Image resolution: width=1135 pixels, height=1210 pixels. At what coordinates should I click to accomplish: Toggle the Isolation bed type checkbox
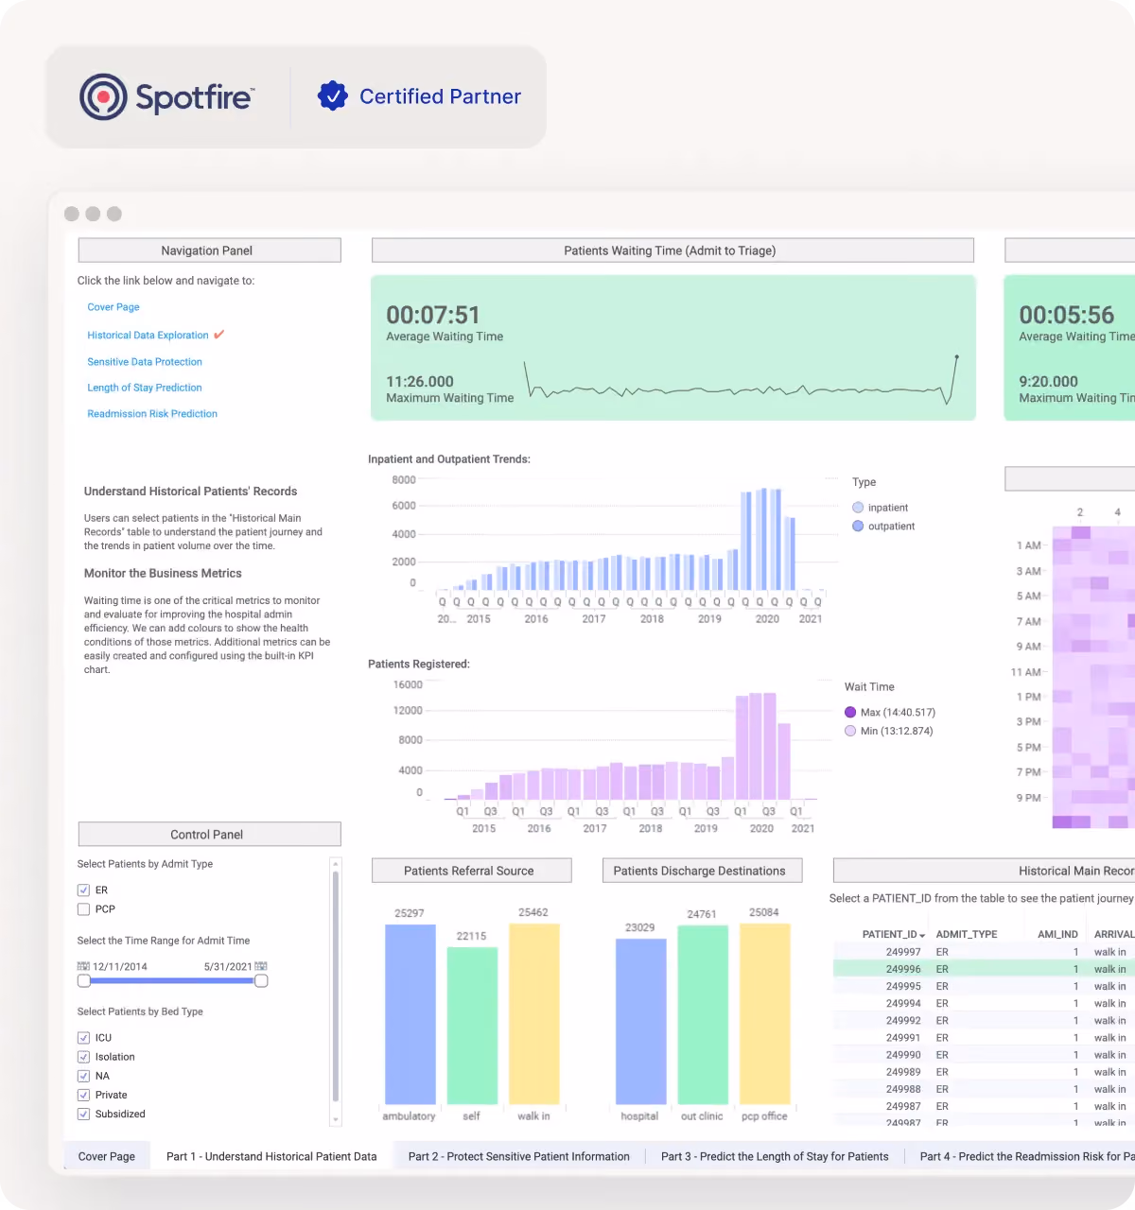(x=83, y=1057)
